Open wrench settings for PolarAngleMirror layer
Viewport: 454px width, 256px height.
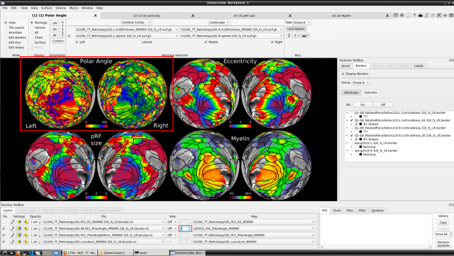pos(13,235)
